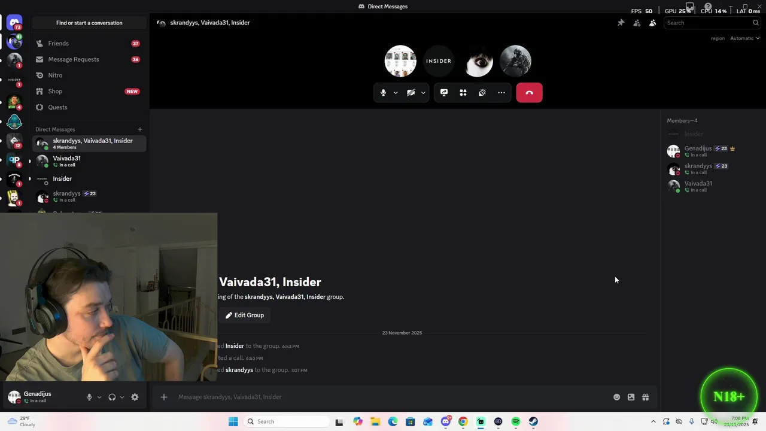Create a new DM with plus icon

(140, 129)
